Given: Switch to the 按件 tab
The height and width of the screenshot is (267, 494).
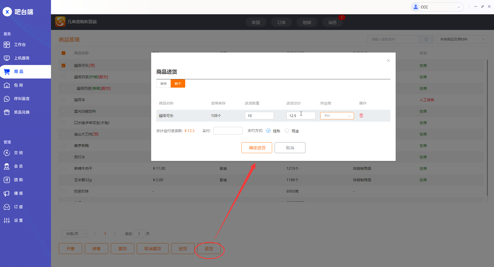Looking at the screenshot, I should click(x=163, y=83).
